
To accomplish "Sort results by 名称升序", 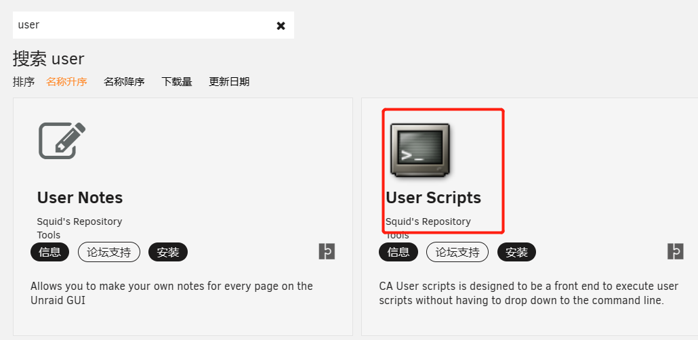I will click(66, 82).
